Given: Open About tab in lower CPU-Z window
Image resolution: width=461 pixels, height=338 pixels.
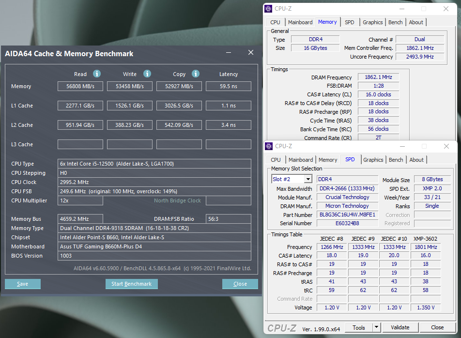Looking at the screenshot, I should 416,160.
